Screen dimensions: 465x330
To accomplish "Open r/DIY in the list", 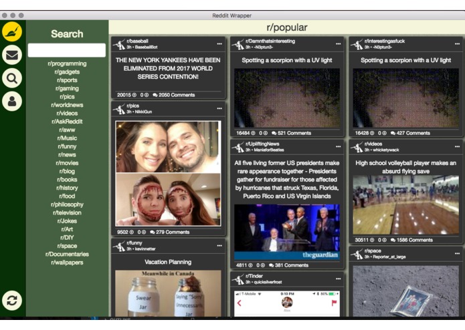I will click(67, 238).
